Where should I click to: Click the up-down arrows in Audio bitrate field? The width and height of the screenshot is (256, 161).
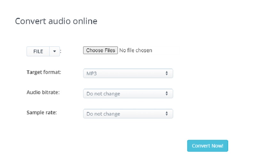[167, 94]
